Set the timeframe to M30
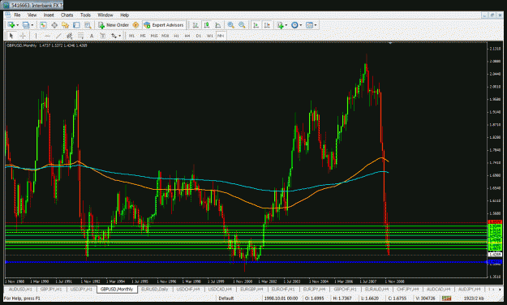Image resolution: width=507 pixels, height=305 pixels. [165, 36]
